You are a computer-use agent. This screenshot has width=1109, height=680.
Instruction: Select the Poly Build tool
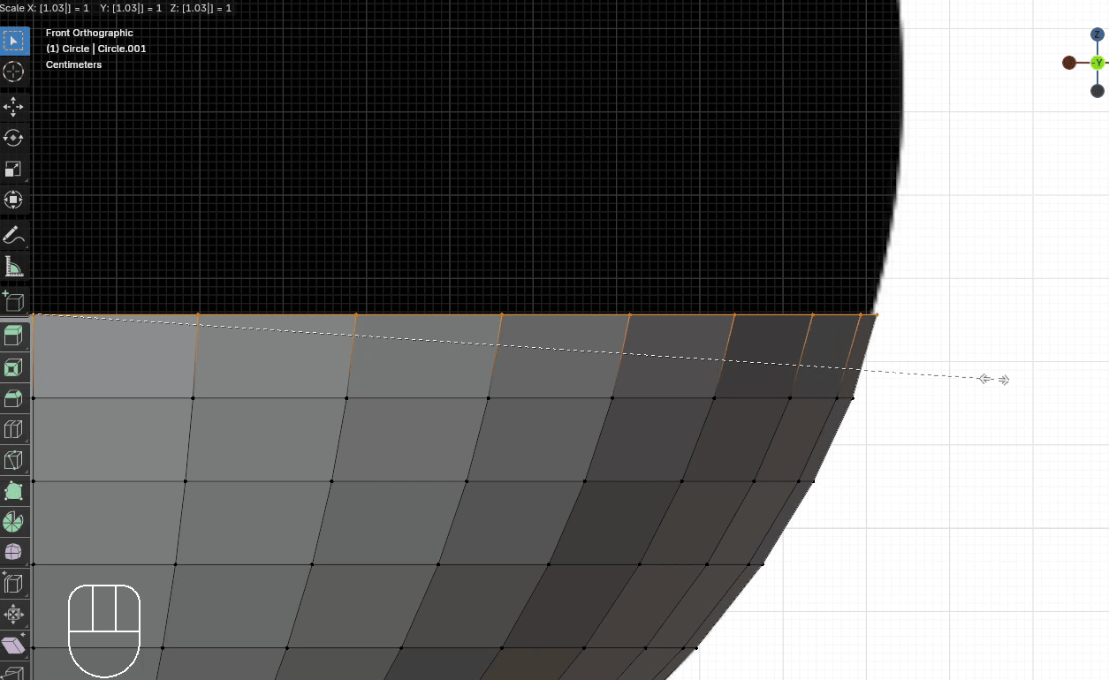13,491
